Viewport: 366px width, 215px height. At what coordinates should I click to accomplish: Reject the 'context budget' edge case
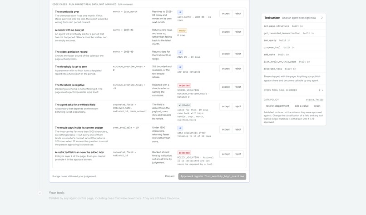coord(237,130)
